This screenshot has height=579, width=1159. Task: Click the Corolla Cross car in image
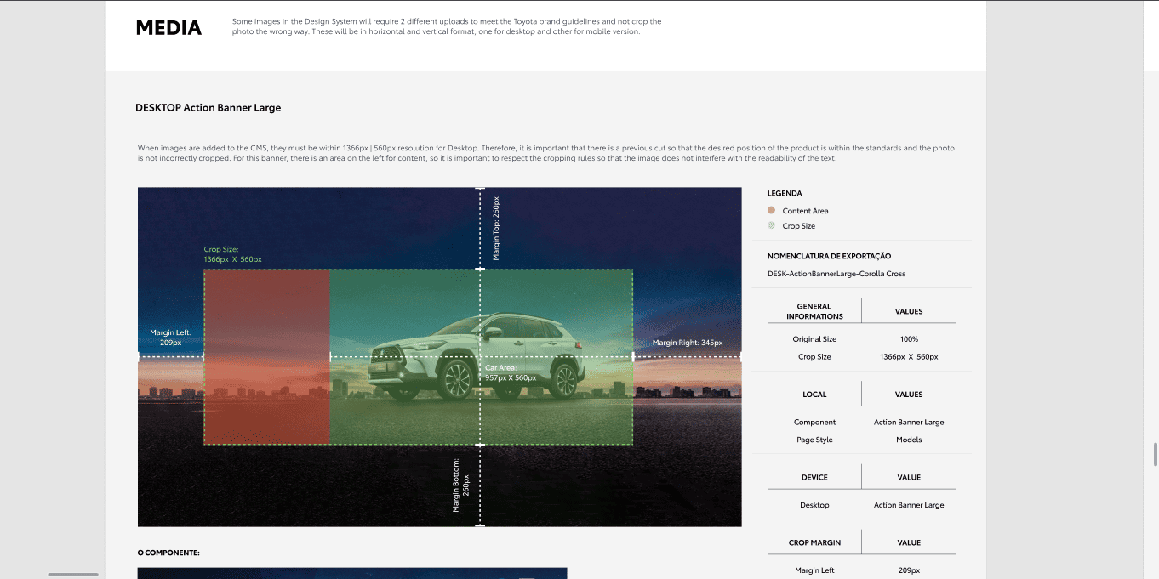click(x=477, y=355)
